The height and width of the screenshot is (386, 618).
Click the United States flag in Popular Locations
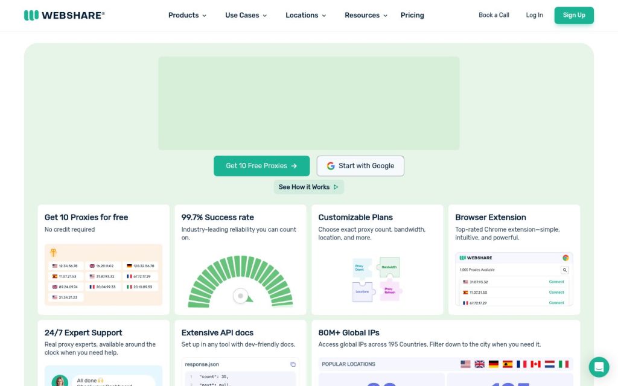[465, 364]
